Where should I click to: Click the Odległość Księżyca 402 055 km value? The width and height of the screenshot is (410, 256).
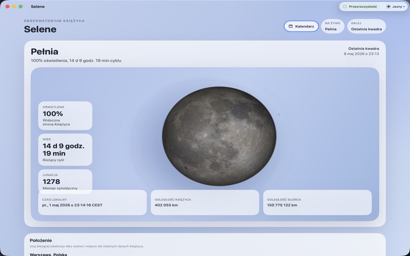click(x=166, y=205)
